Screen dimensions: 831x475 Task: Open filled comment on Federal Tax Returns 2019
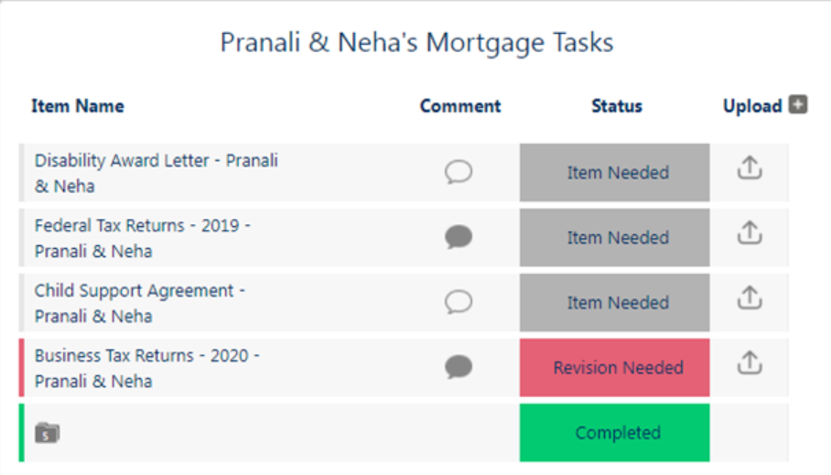click(x=459, y=237)
